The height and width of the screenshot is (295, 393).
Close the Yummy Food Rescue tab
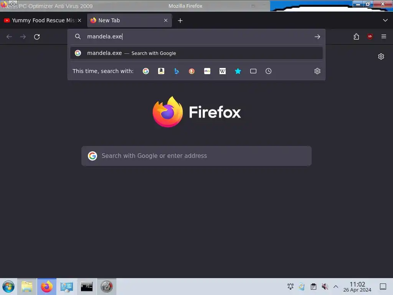[x=79, y=20]
